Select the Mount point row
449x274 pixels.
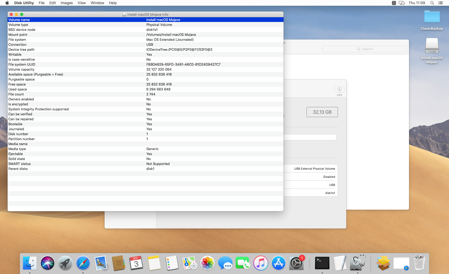[x=146, y=35]
